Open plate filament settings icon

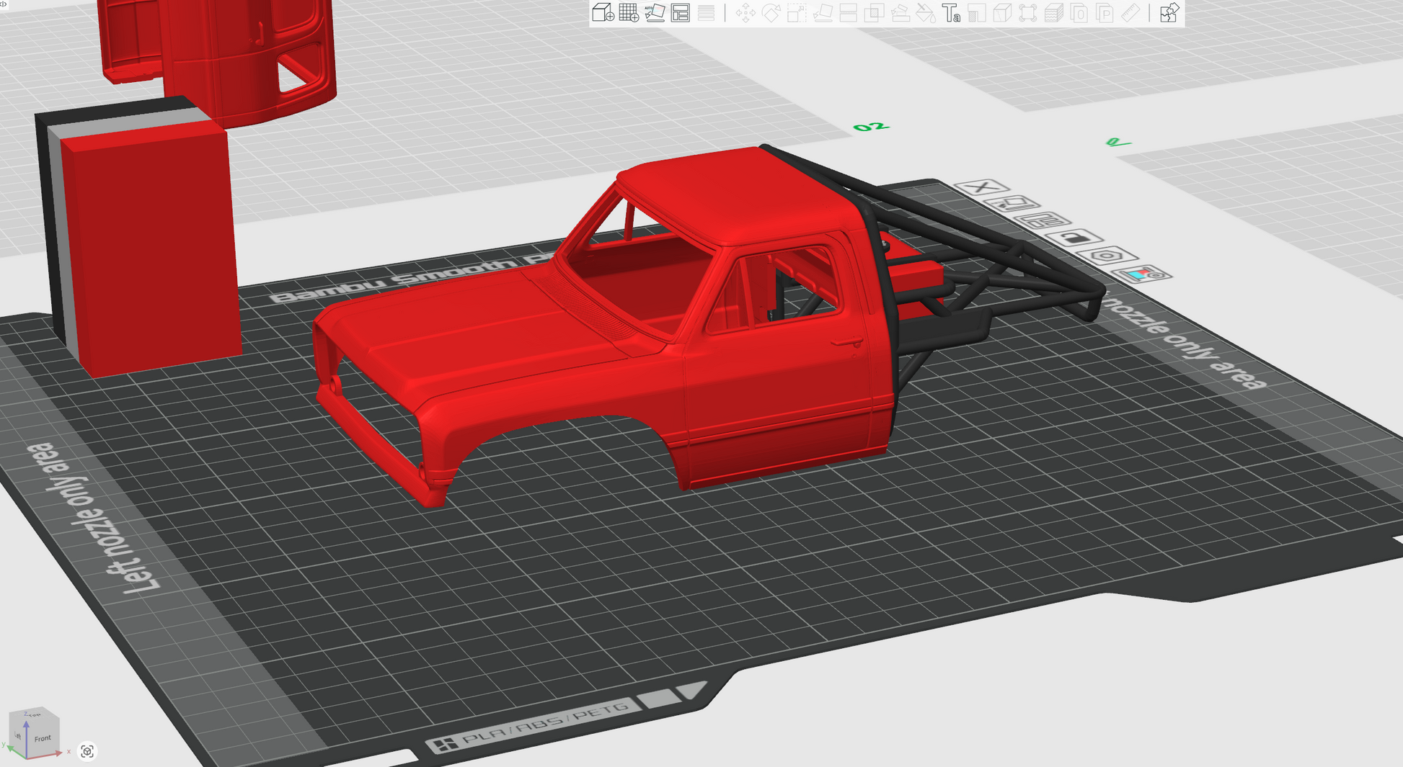pos(1141,274)
